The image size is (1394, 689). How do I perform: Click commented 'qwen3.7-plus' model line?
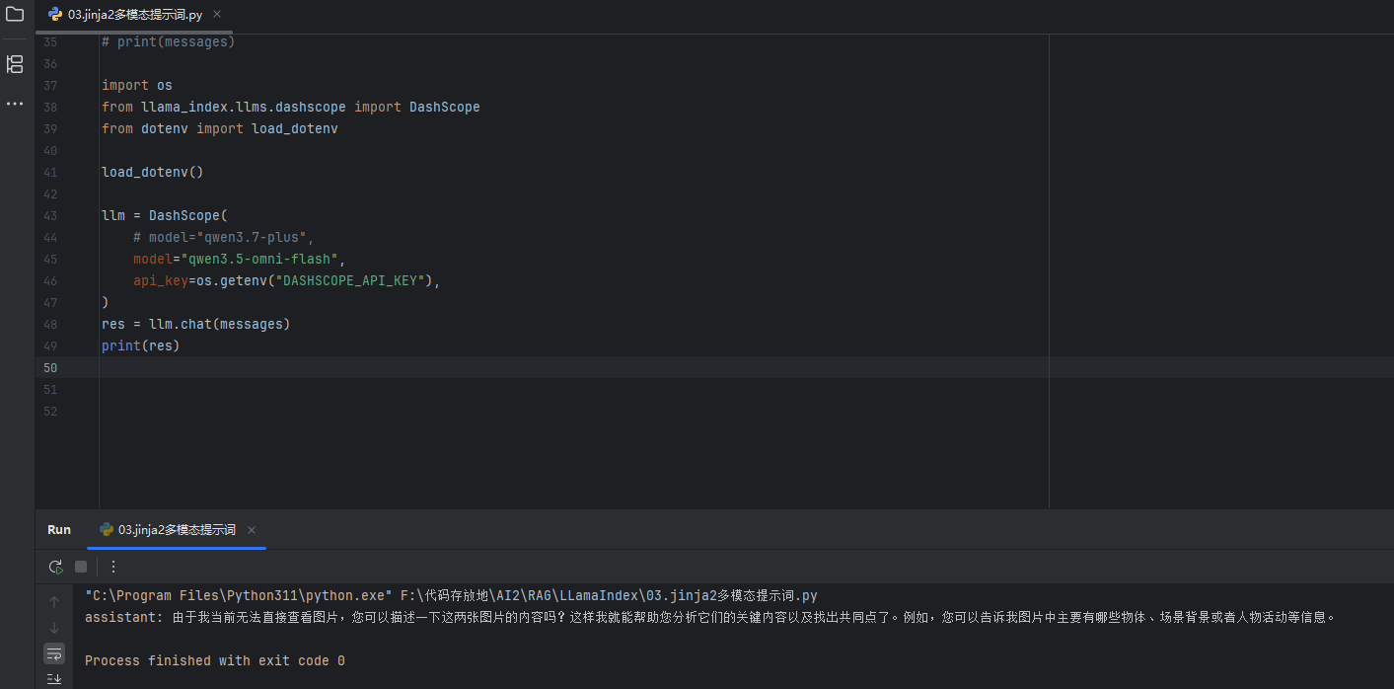coord(224,237)
